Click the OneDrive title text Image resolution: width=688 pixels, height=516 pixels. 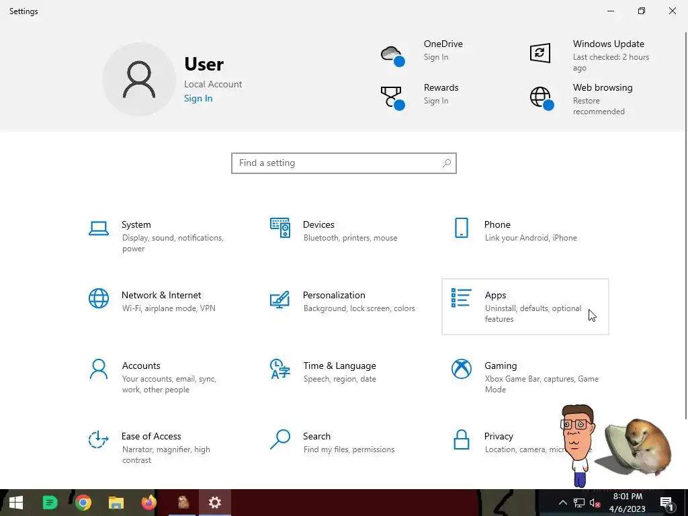point(443,44)
